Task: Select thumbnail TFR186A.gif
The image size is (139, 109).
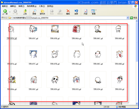Action: pyautogui.click(x=76, y=29)
